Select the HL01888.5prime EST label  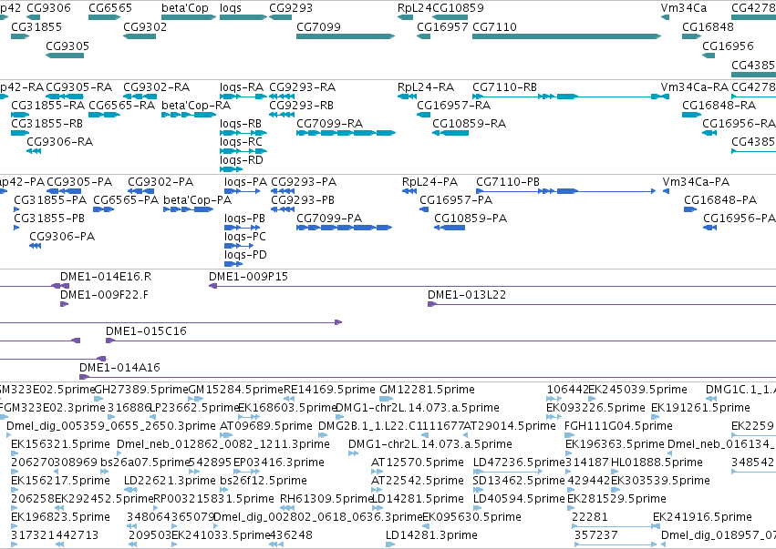click(657, 463)
